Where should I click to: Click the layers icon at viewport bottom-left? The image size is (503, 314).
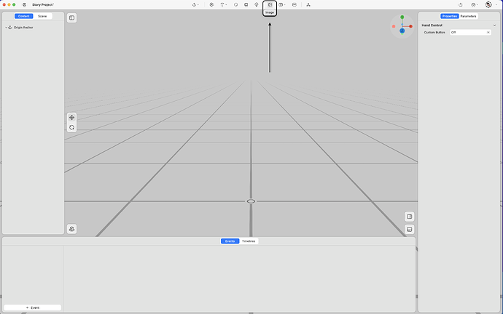point(71,229)
